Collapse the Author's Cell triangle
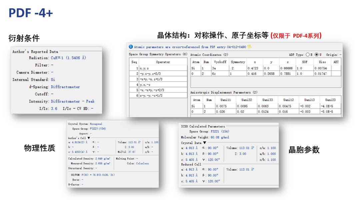 tap(89, 138)
